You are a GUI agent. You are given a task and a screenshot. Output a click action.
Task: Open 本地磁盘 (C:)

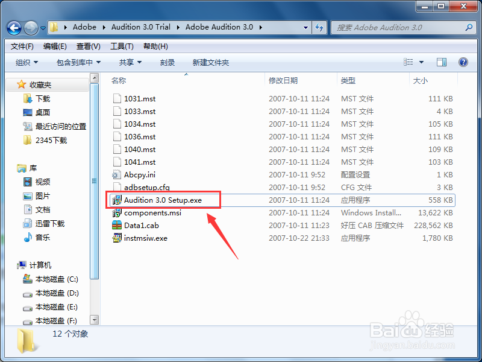pos(51,279)
